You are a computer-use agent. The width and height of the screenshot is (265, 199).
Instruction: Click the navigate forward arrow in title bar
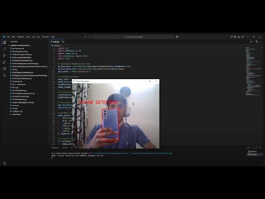[89, 37]
